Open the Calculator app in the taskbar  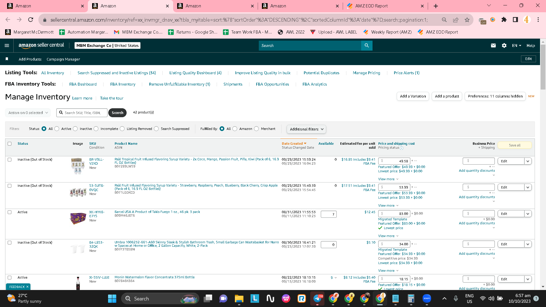coord(411,298)
